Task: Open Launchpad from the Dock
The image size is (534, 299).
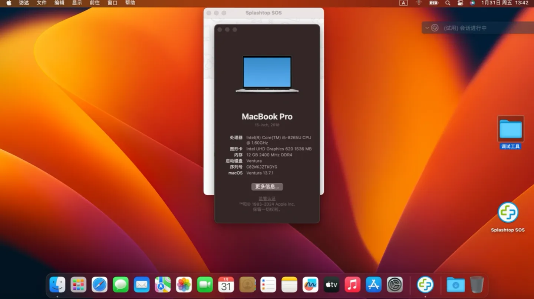Action: click(x=78, y=285)
